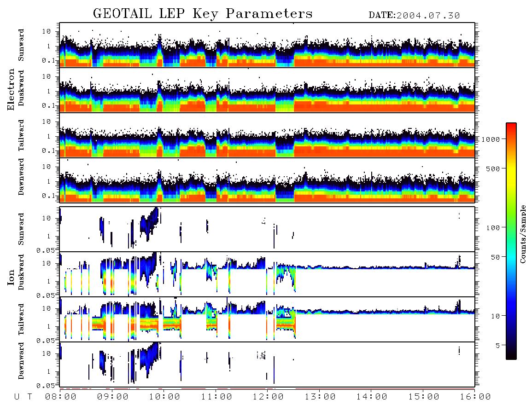The image size is (526, 405).
Task: Select the Ion Dawnward panel label
Action: (x=21, y=361)
